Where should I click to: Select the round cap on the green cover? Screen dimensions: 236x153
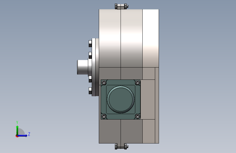tap(121, 99)
